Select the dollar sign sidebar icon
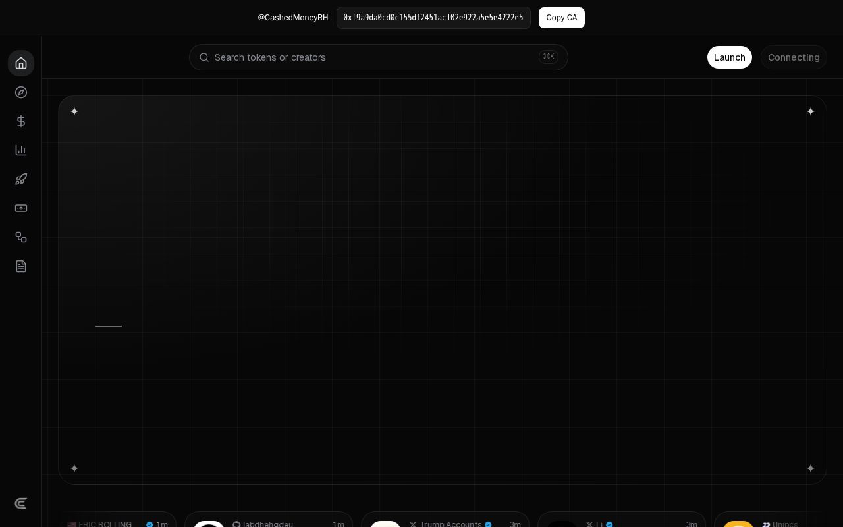 coord(21,121)
